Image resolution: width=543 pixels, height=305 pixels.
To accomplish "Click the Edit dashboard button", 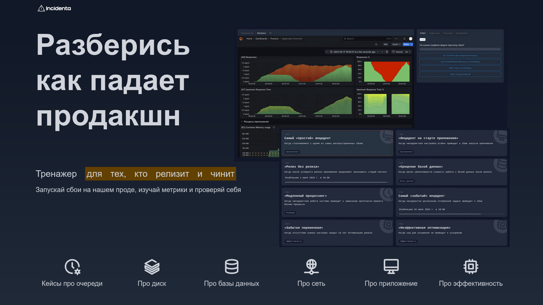I will 385,44.
